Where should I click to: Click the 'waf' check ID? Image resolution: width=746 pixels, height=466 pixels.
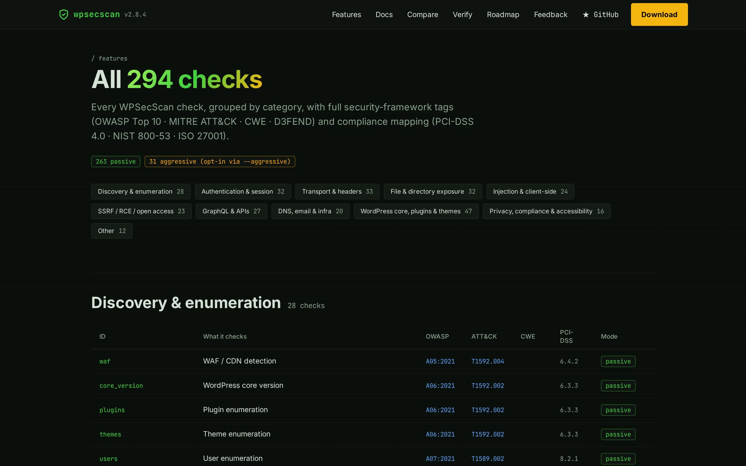point(105,361)
